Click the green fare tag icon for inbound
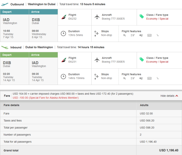 click(142, 59)
